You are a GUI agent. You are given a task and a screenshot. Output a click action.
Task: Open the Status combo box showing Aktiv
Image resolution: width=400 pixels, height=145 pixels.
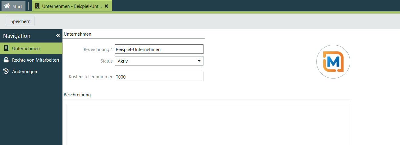tap(155, 61)
